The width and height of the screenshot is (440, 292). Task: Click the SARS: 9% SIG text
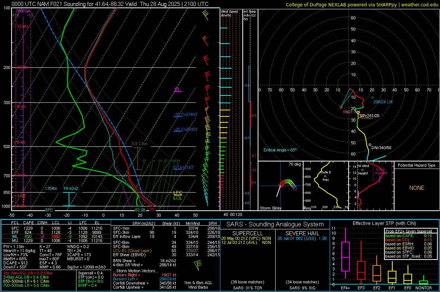(x=302, y=288)
